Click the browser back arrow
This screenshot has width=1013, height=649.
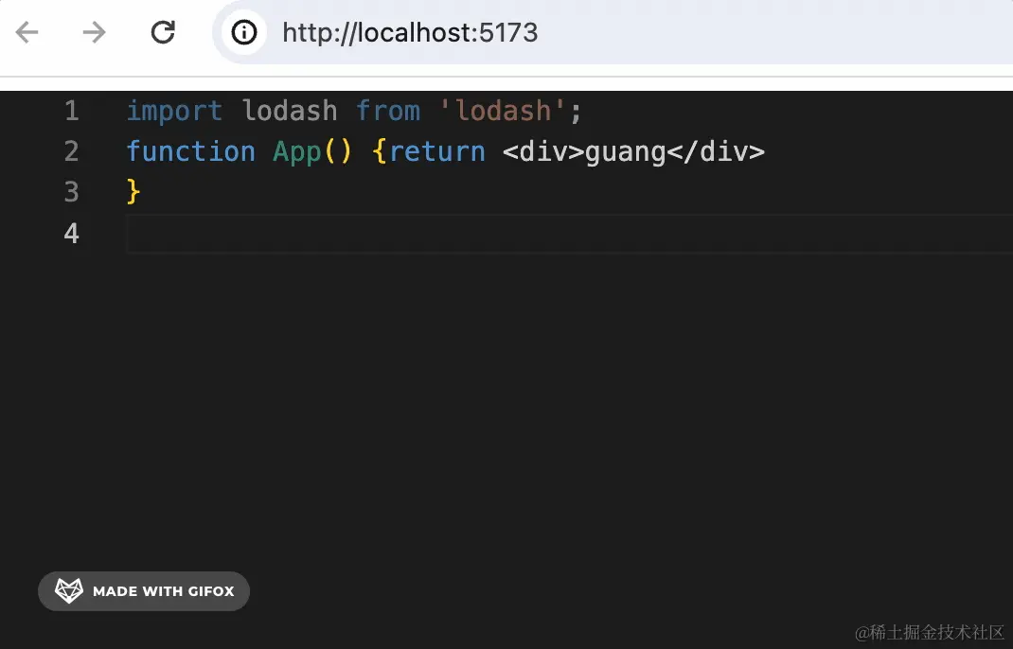(x=27, y=32)
